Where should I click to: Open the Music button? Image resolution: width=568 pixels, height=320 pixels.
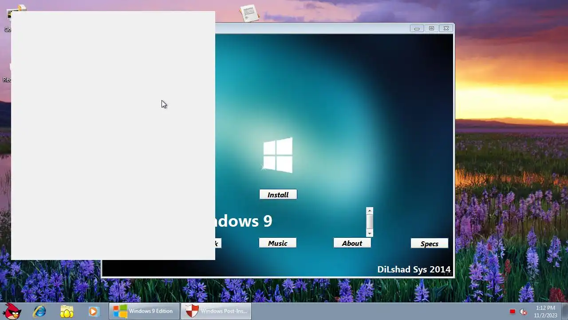pyautogui.click(x=278, y=243)
